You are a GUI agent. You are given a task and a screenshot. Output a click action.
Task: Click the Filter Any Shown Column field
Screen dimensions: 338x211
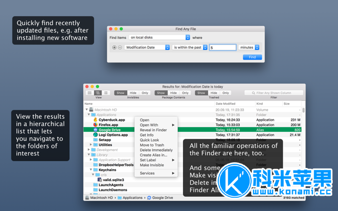pyautogui.click(x=274, y=93)
